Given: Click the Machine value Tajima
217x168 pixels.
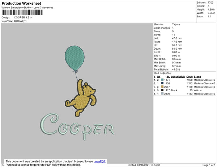Looking at the screenshot, I should [x=176, y=24].
